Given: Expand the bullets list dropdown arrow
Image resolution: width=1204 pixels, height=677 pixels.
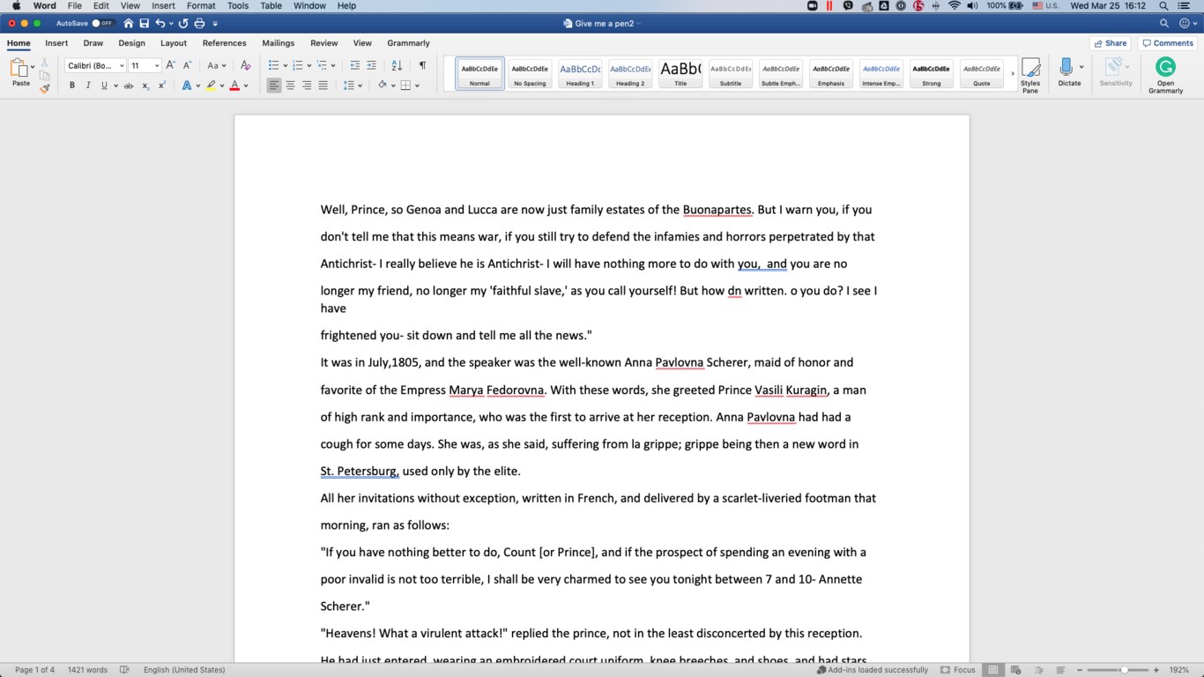Looking at the screenshot, I should 285,65.
